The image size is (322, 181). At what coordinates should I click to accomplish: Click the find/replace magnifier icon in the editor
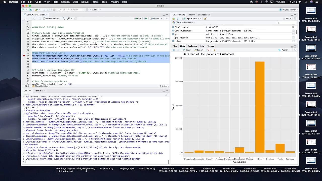64,19
